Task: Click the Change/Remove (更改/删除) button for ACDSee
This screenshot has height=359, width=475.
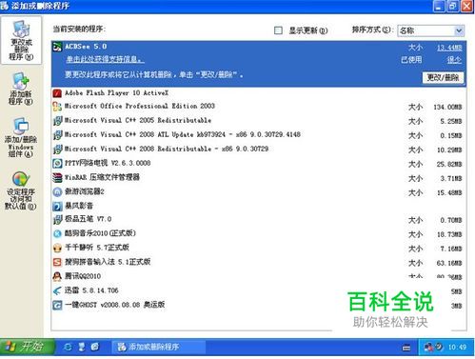Action: click(x=443, y=78)
